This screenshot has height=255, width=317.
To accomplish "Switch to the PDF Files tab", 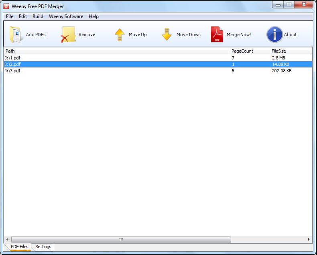I will pyautogui.click(x=19, y=247).
